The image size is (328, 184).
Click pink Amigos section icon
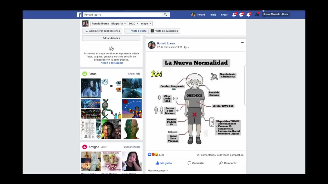[x=85, y=147]
